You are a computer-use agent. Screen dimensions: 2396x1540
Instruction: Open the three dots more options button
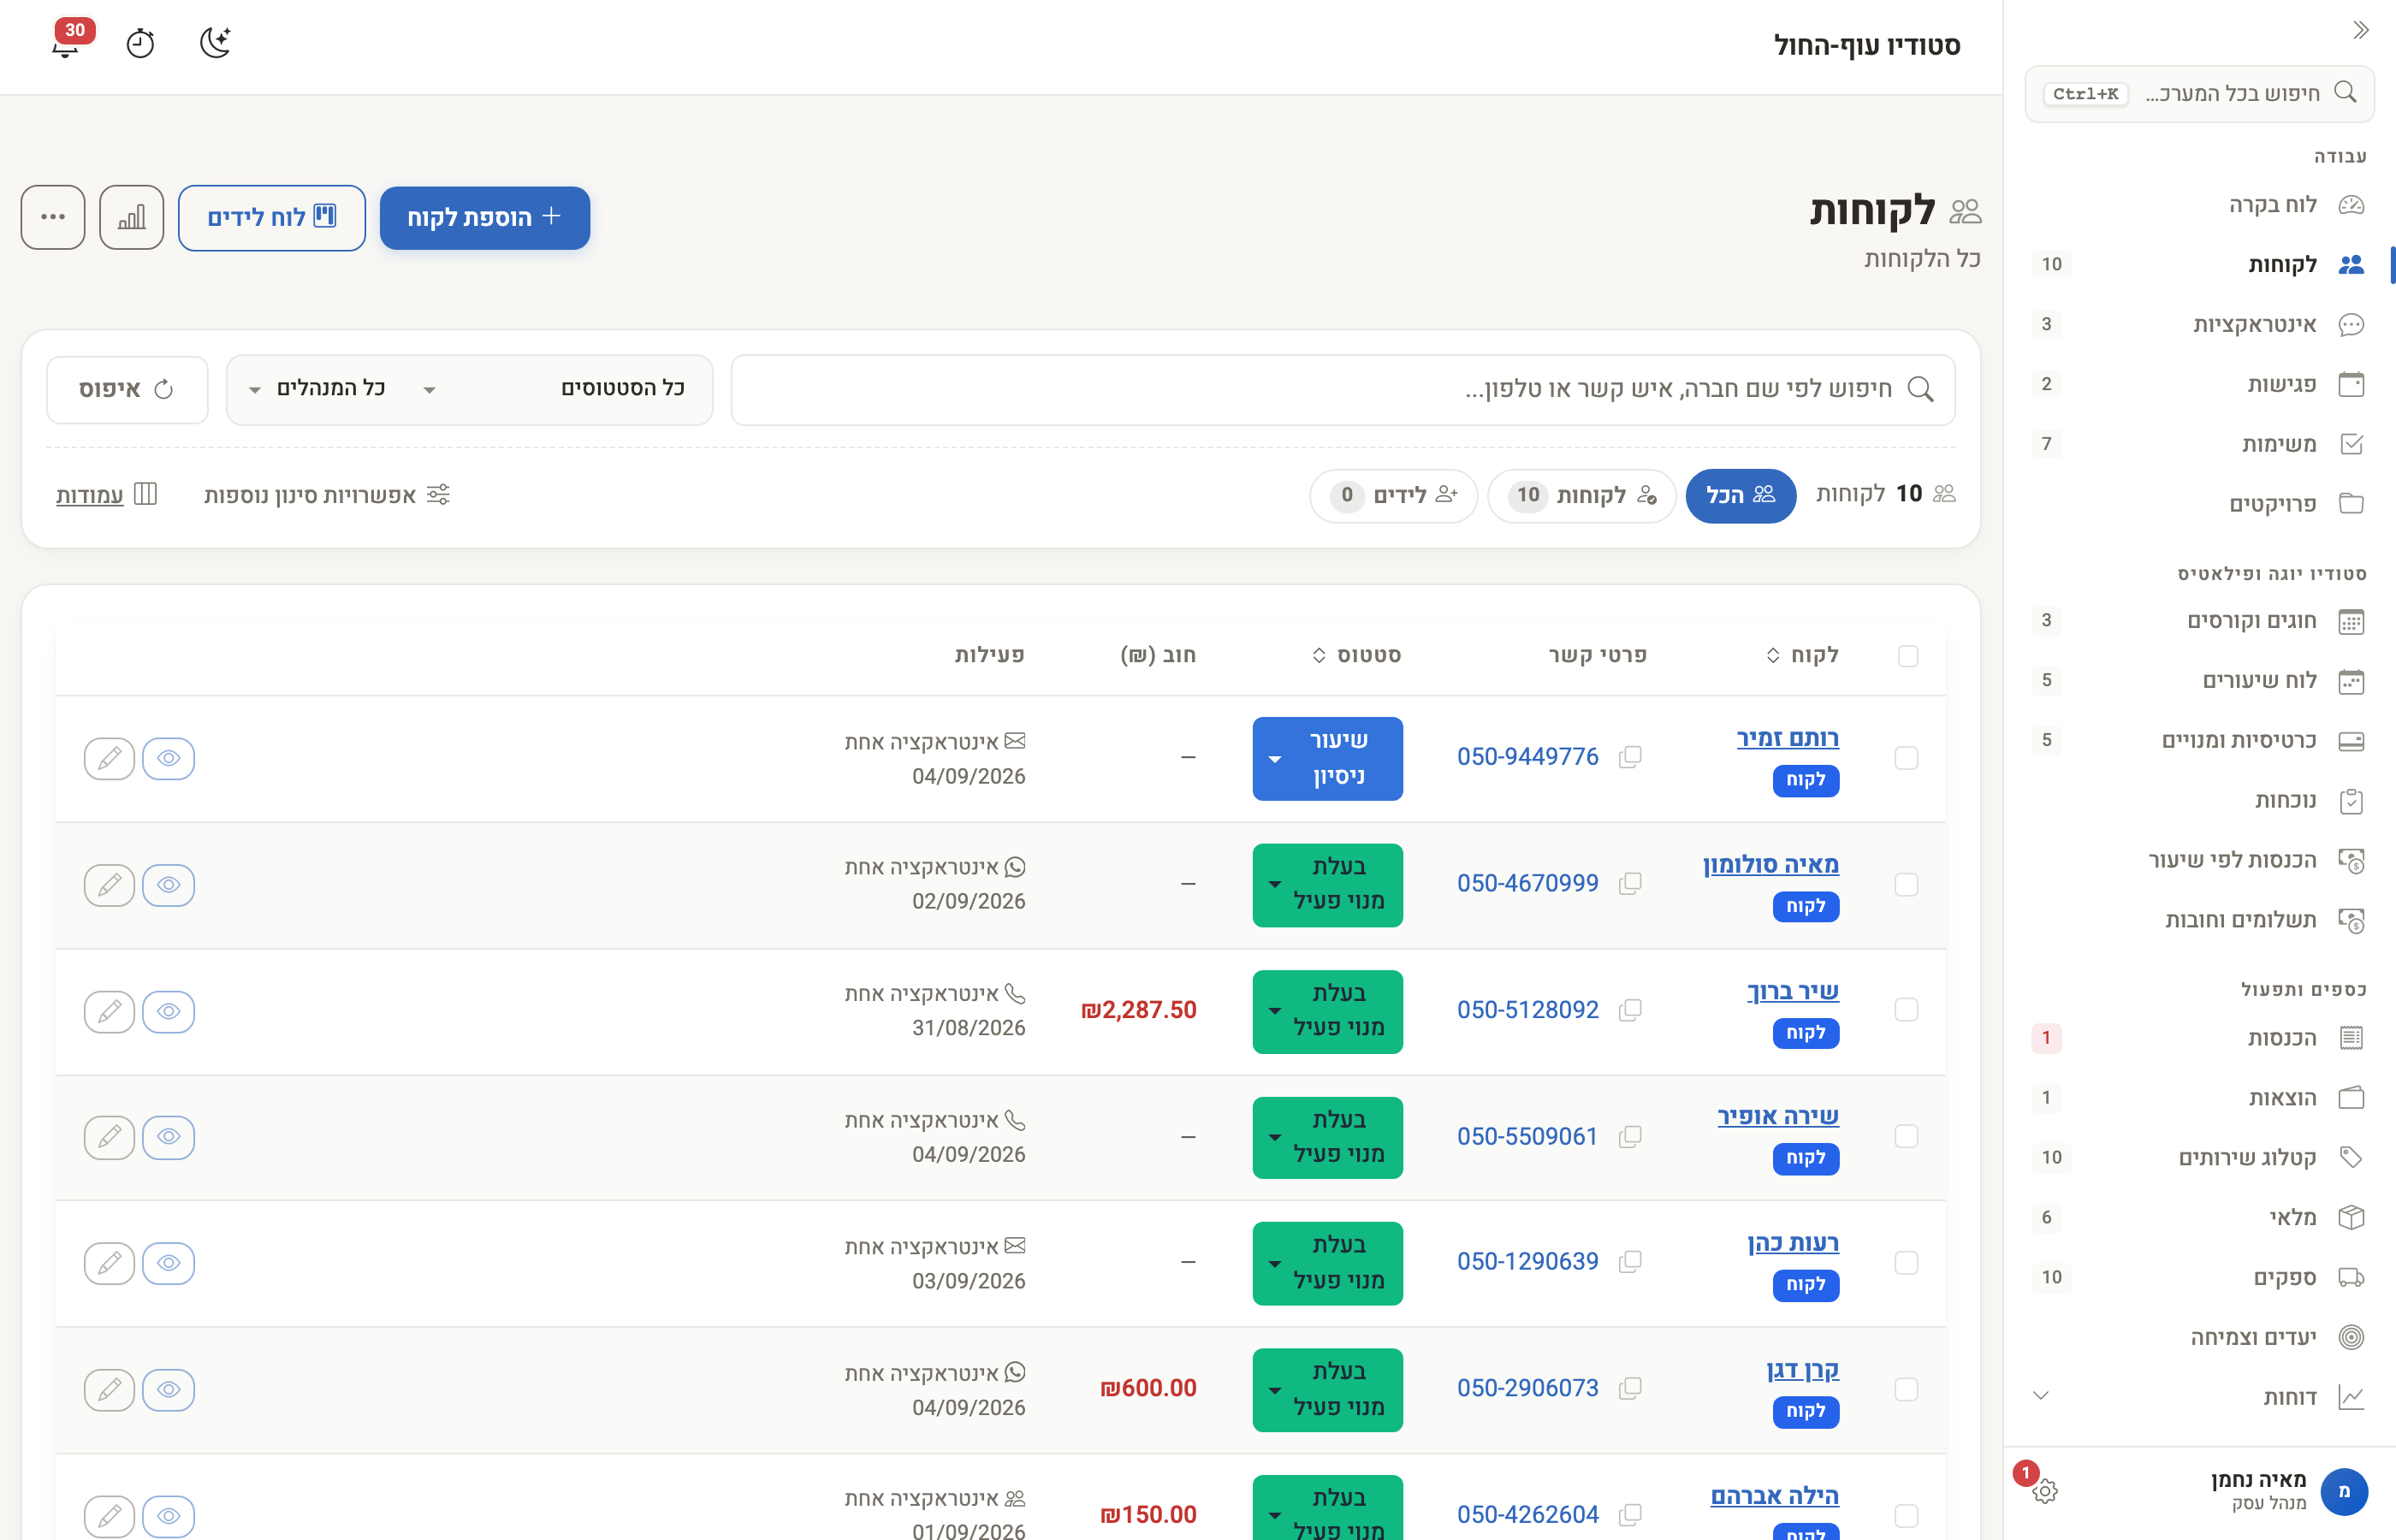click(53, 217)
